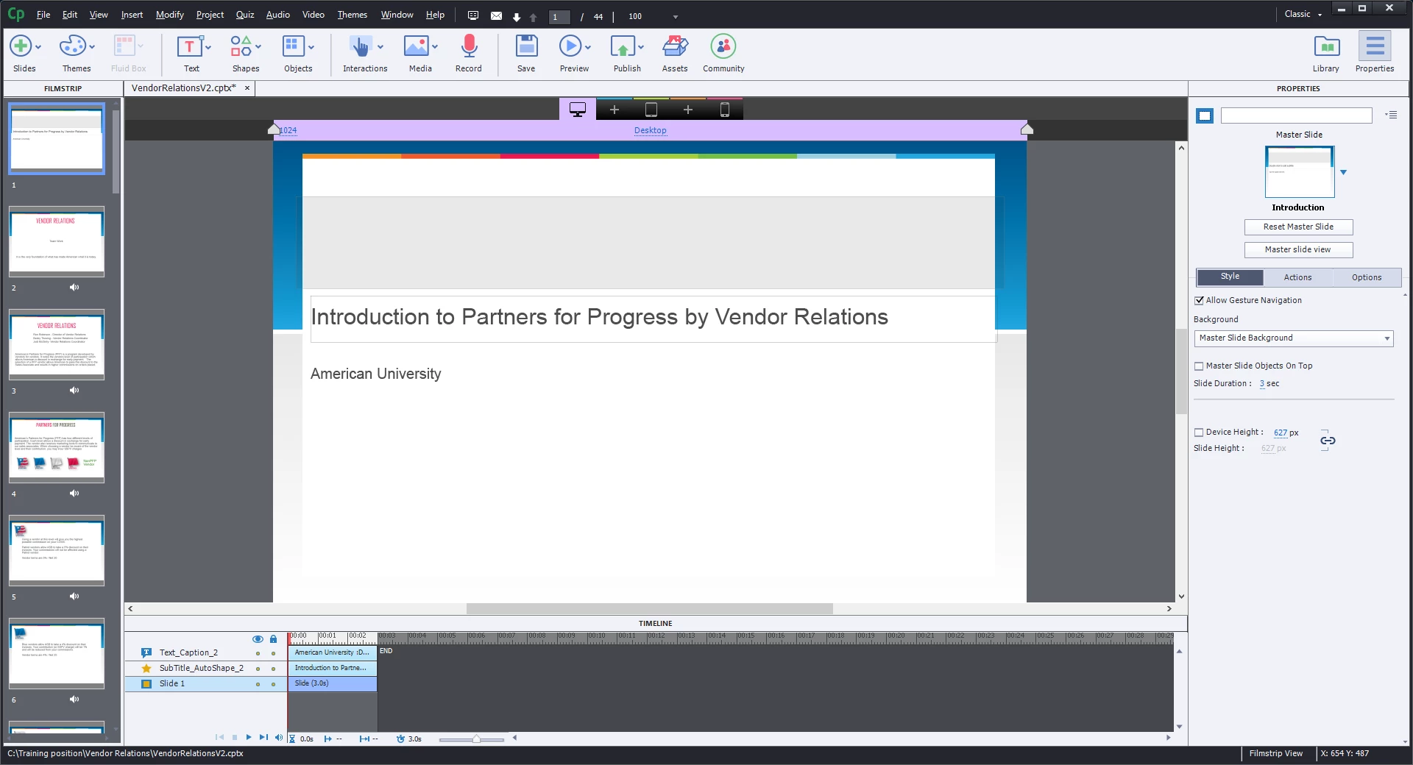Check the Device Height checkbox
The width and height of the screenshot is (1413, 765).
(1199, 433)
